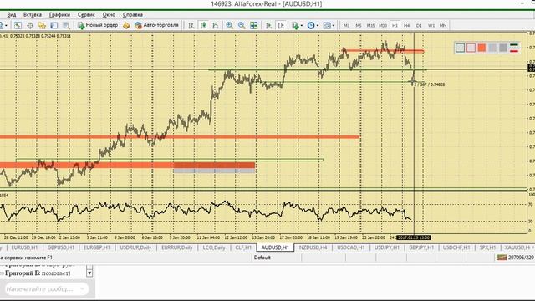Select M5 timeframe

point(359,26)
